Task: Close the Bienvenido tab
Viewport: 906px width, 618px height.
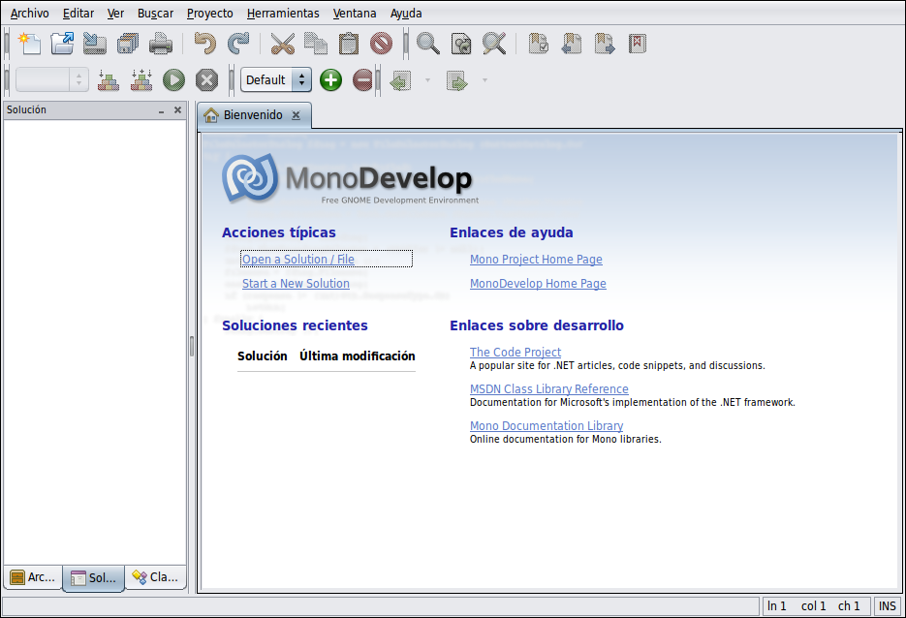Action: [297, 115]
